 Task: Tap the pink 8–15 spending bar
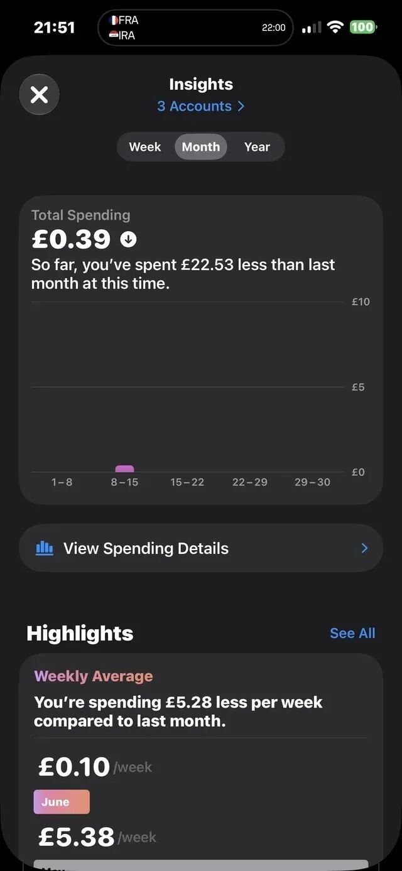(x=124, y=468)
